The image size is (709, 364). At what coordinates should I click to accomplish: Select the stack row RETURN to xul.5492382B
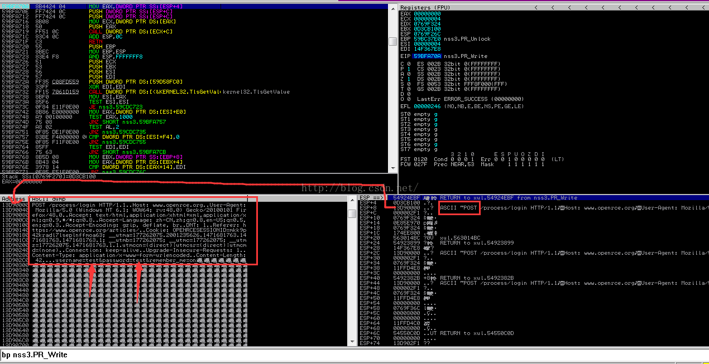pos(533,278)
